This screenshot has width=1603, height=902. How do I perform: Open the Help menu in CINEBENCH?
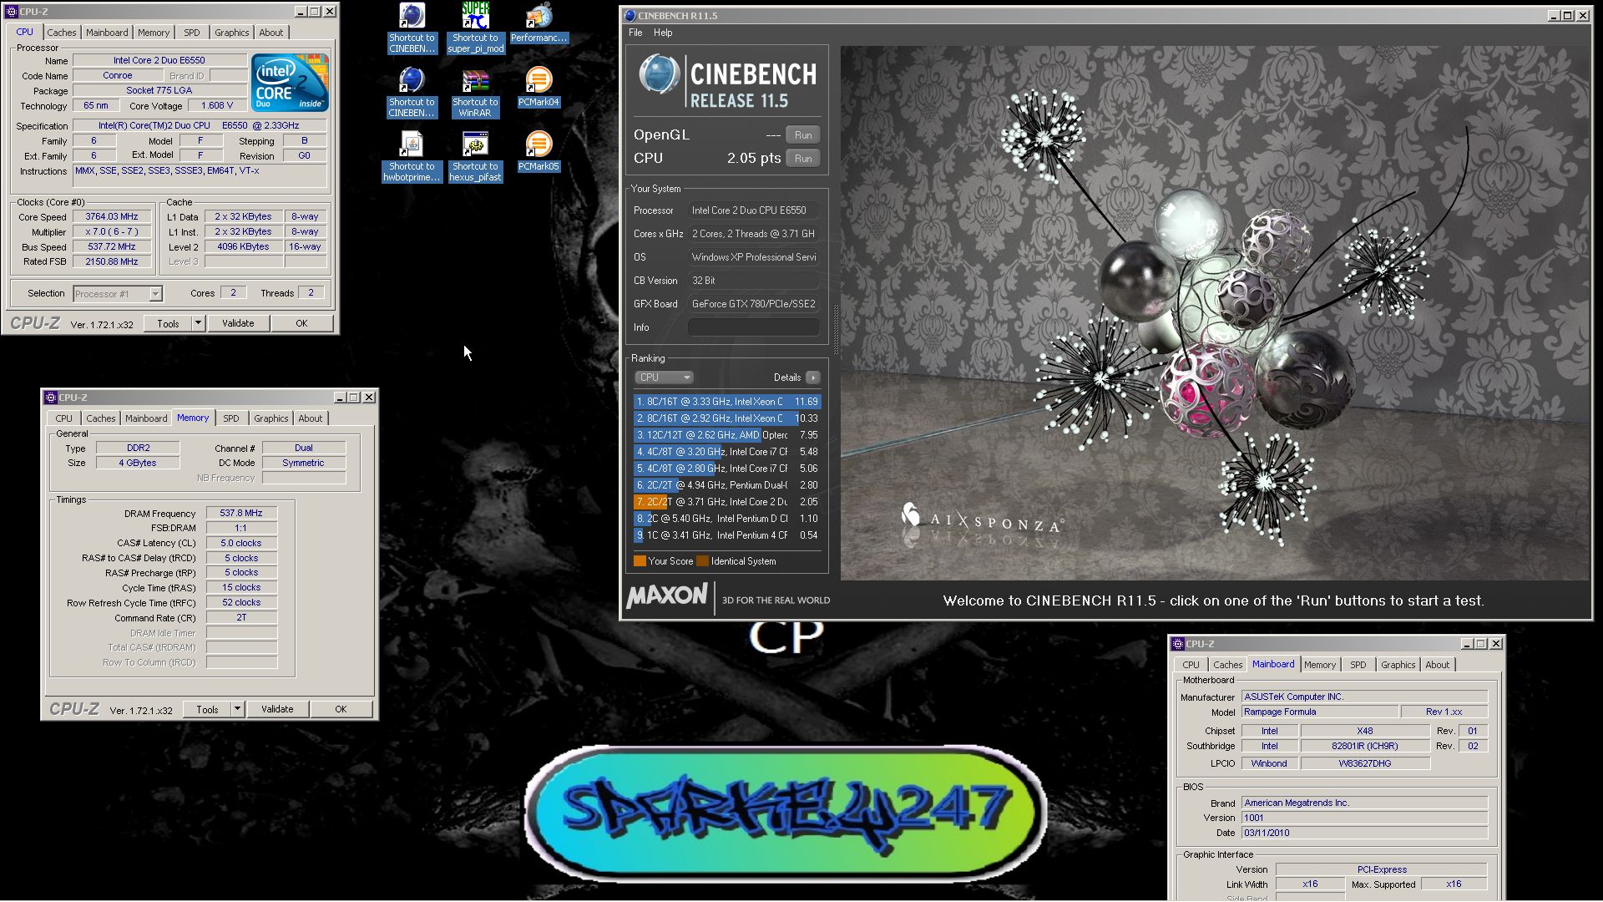(x=663, y=33)
